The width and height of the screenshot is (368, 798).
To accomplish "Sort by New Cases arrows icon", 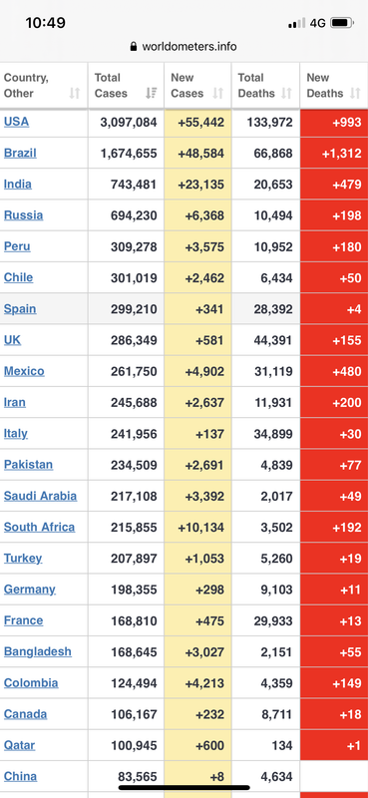I will (x=218, y=93).
